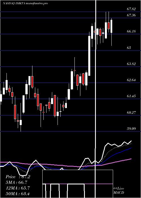Screen dimensions: 141x198
Task: Click the 66.18 price level label
Action: (131, 31)
